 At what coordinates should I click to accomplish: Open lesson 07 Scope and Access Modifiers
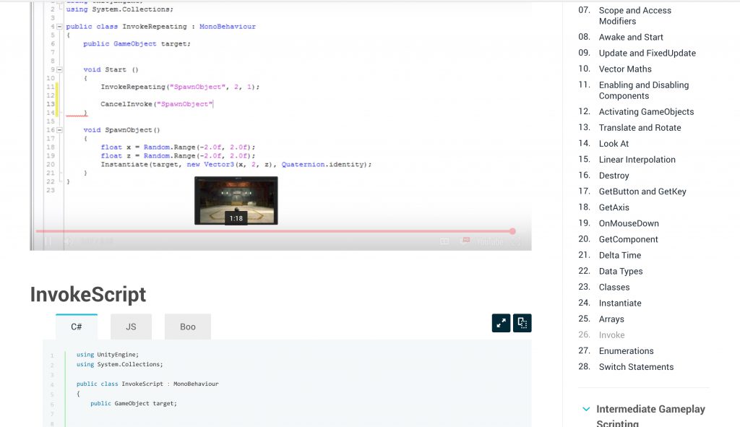(634, 16)
